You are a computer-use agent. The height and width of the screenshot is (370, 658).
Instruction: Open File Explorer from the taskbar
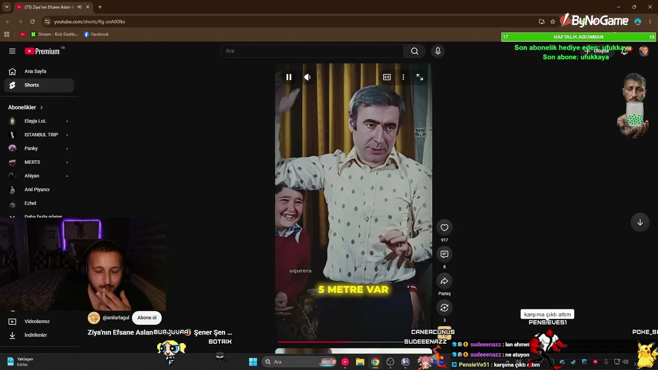360,362
